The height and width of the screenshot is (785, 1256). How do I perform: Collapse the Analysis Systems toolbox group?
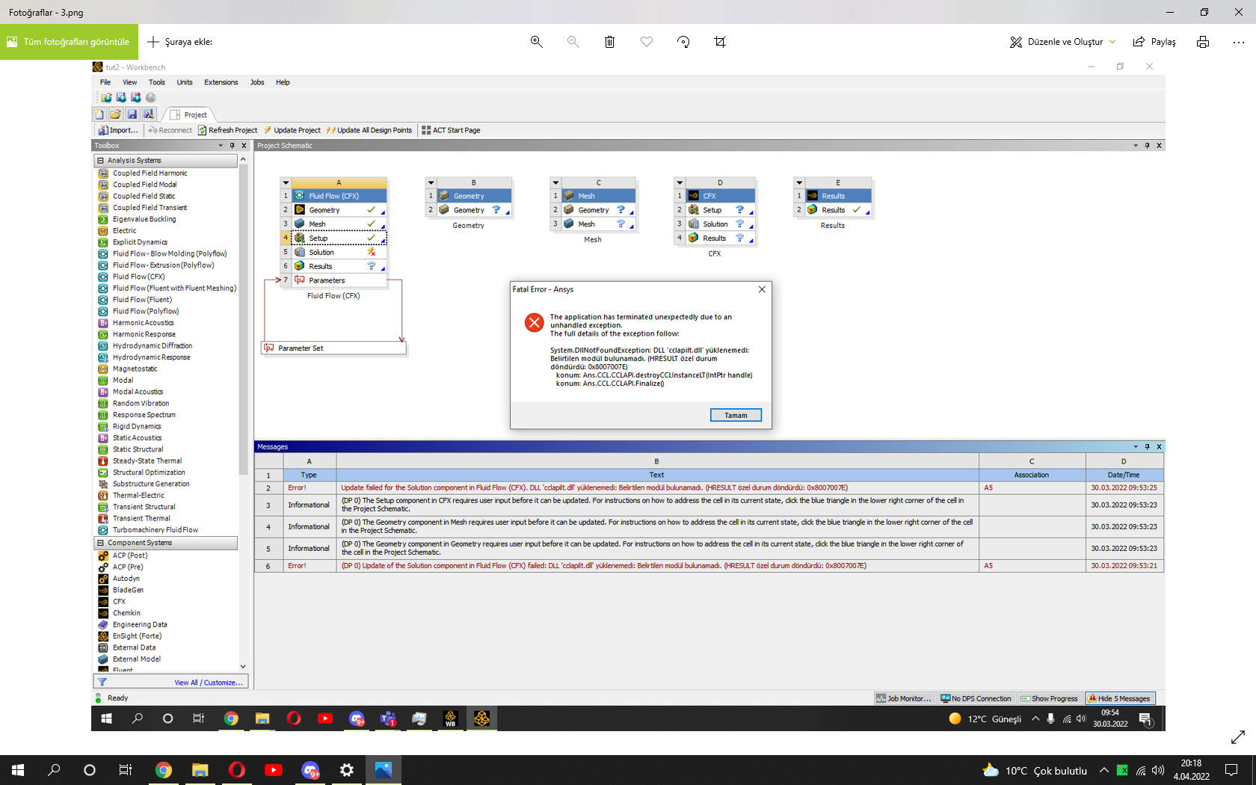pos(100,160)
